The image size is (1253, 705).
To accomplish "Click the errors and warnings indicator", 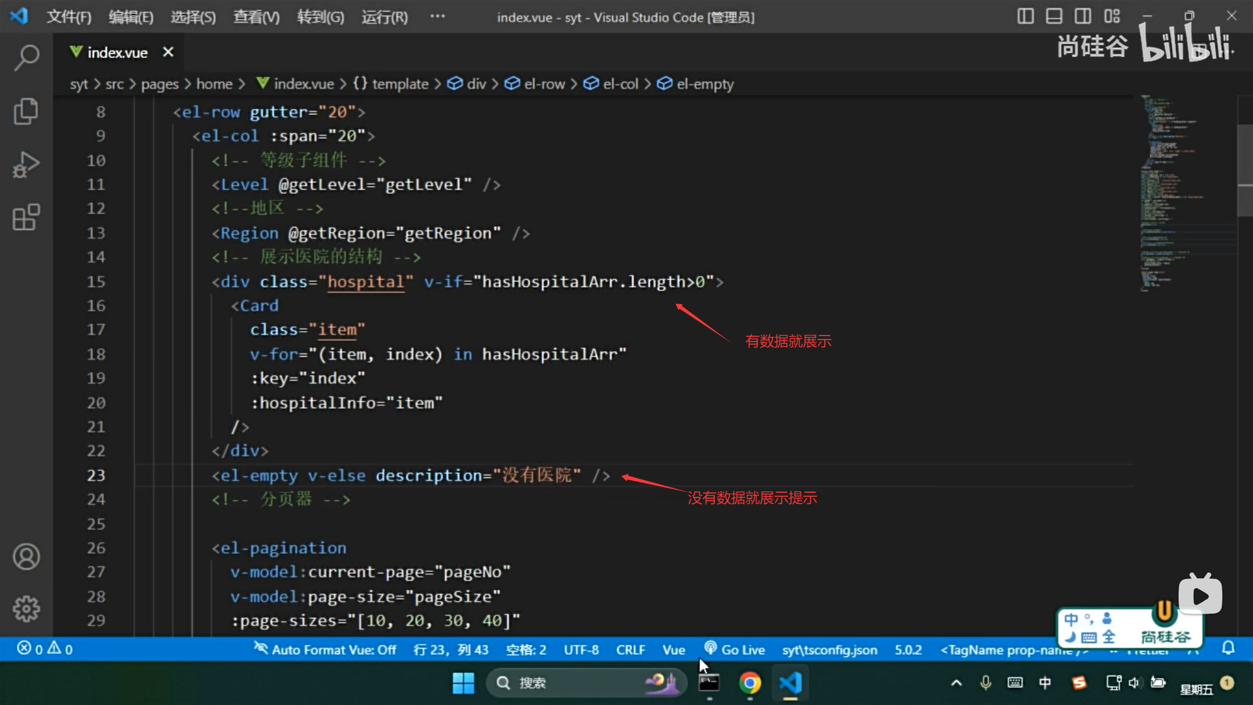I will coord(44,649).
